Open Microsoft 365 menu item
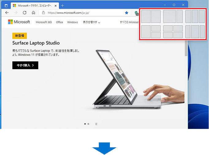 [44, 22]
